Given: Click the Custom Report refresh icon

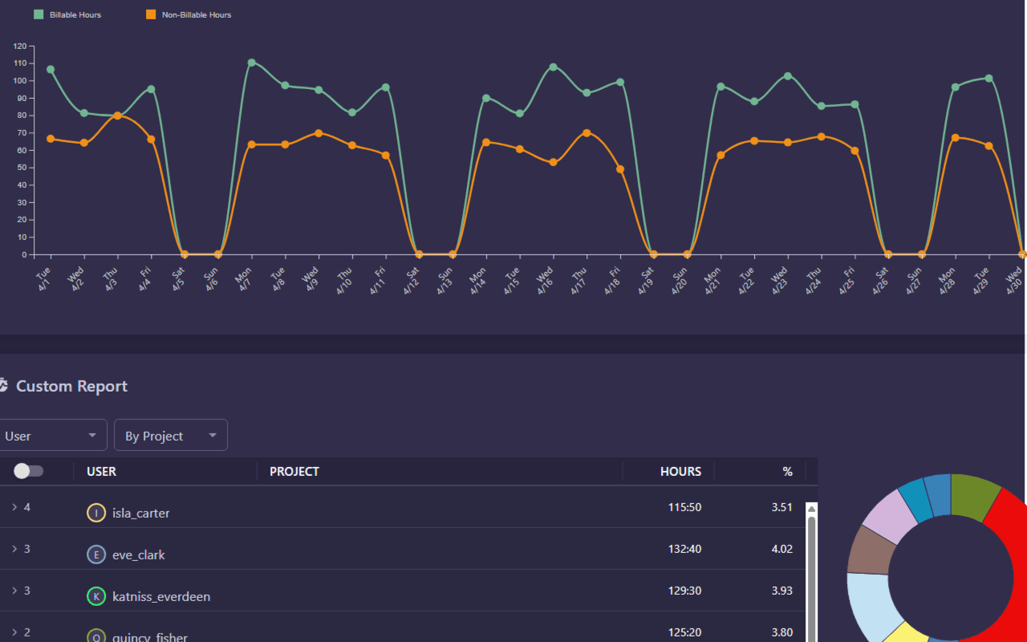Looking at the screenshot, I should click(4, 384).
